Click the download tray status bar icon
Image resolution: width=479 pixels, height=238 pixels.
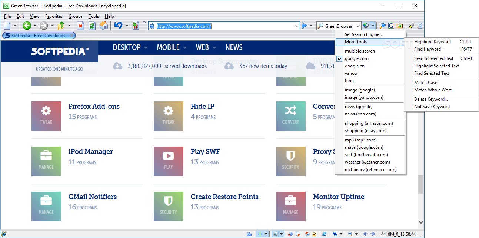tap(249, 234)
